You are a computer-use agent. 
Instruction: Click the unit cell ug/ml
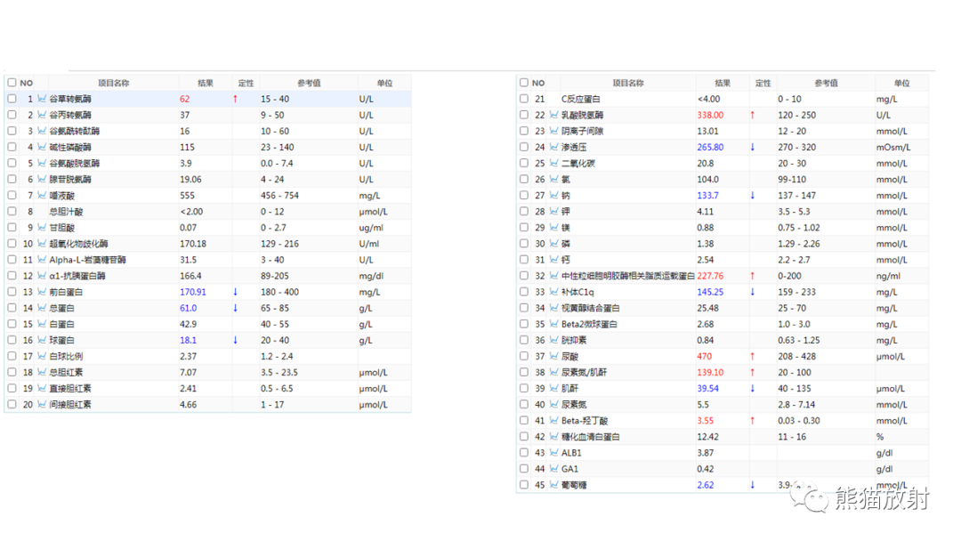click(371, 227)
